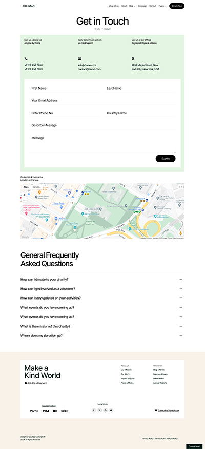Open Campaign in the navigation bar
The image size is (205, 449).
pos(142,6)
